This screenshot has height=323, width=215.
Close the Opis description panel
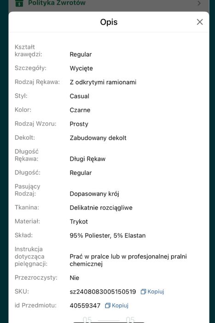pos(200,22)
